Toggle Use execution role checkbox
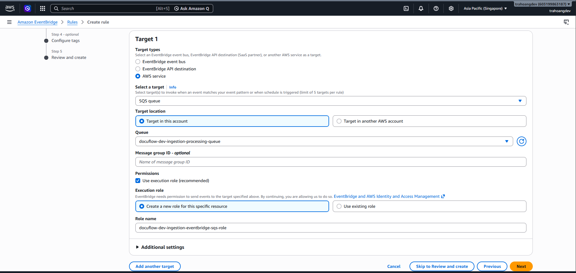 pos(138,181)
